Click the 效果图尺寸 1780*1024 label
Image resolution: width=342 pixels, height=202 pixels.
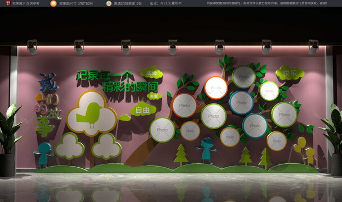click(x=76, y=3)
